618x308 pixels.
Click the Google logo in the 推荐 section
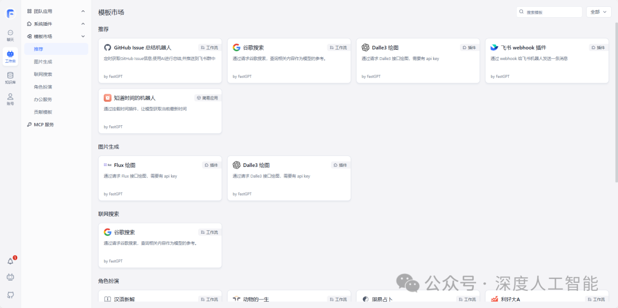click(x=236, y=47)
